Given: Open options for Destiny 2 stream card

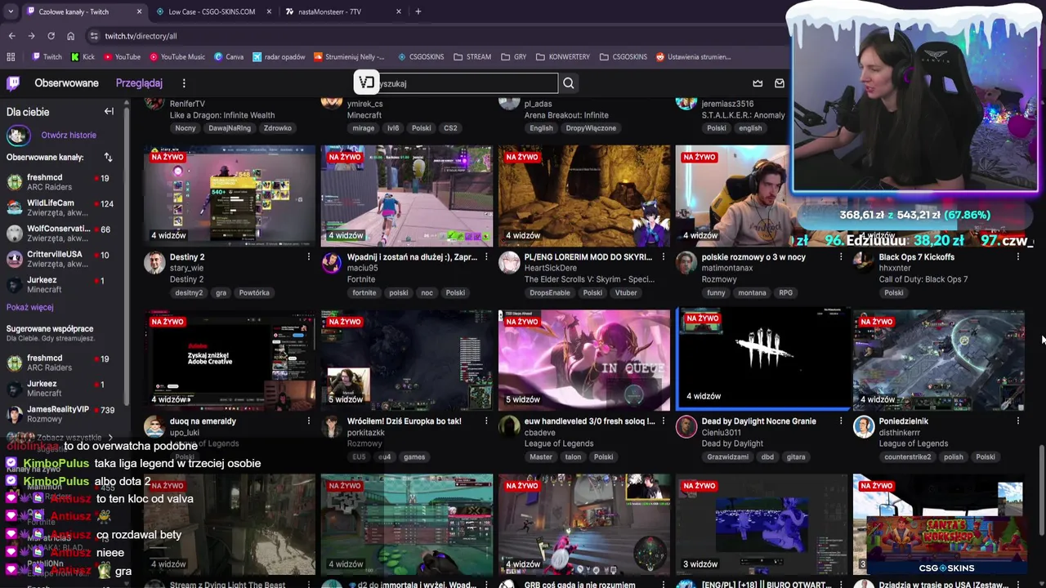Looking at the screenshot, I should coord(309,257).
